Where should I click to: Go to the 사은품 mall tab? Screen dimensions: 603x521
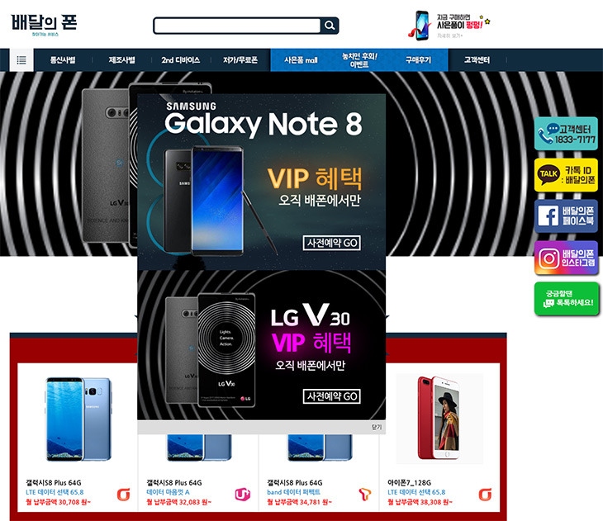[x=301, y=60]
